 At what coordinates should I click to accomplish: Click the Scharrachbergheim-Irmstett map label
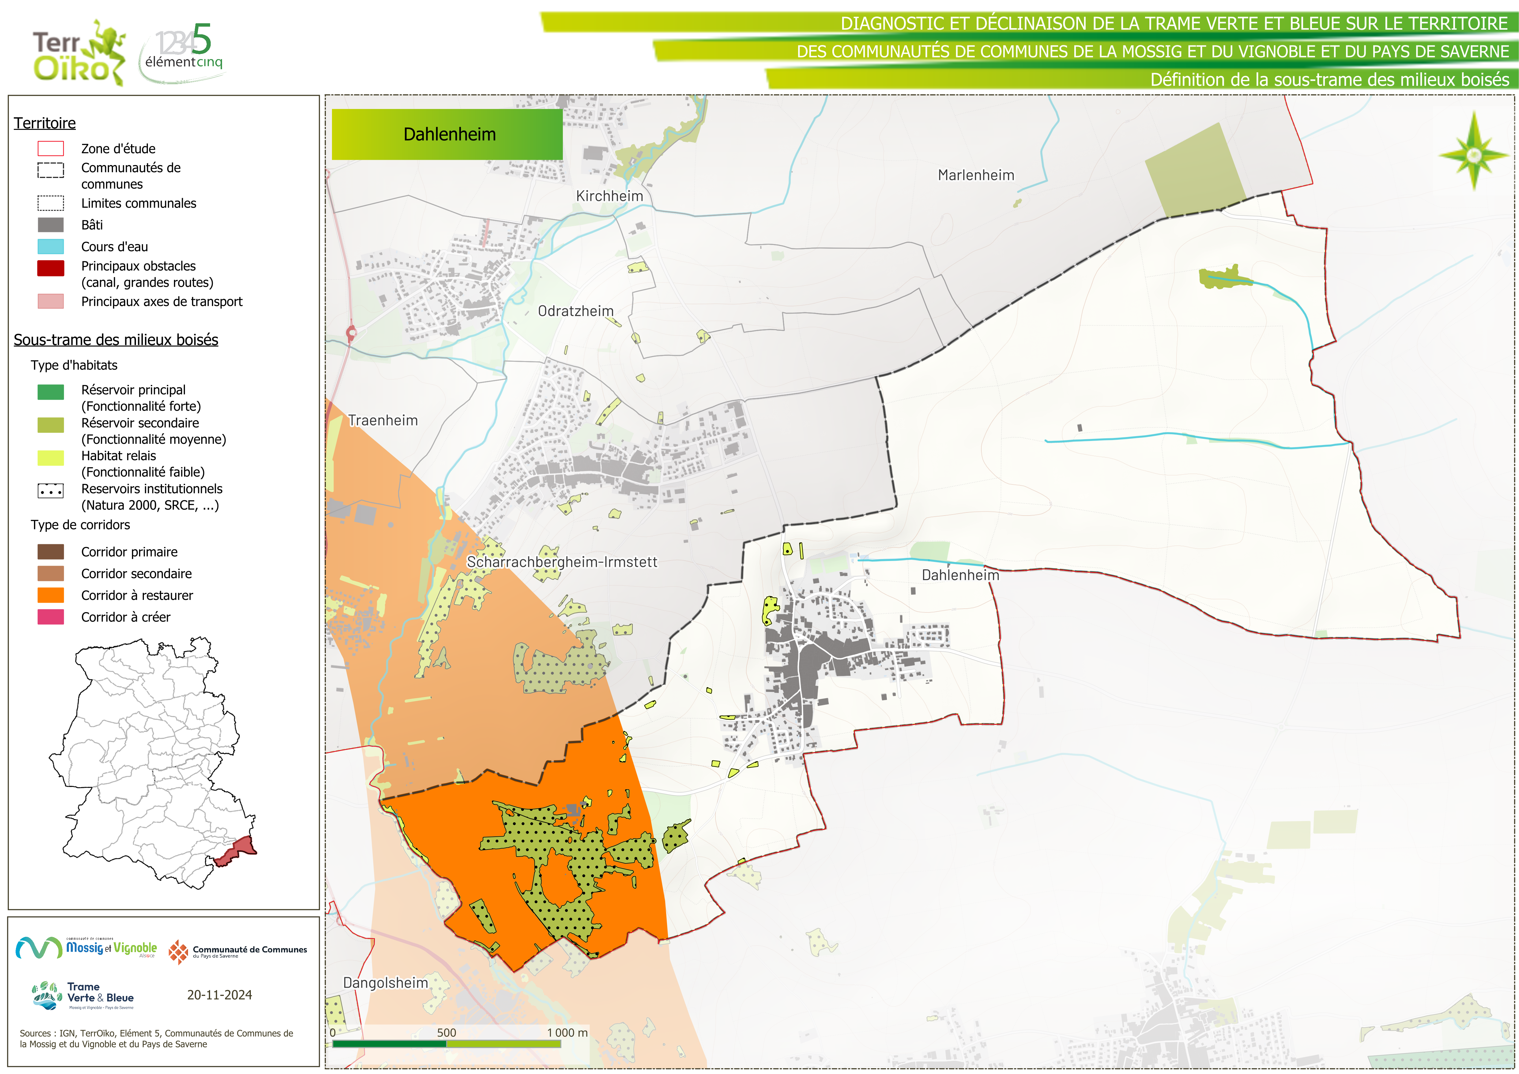562,562
